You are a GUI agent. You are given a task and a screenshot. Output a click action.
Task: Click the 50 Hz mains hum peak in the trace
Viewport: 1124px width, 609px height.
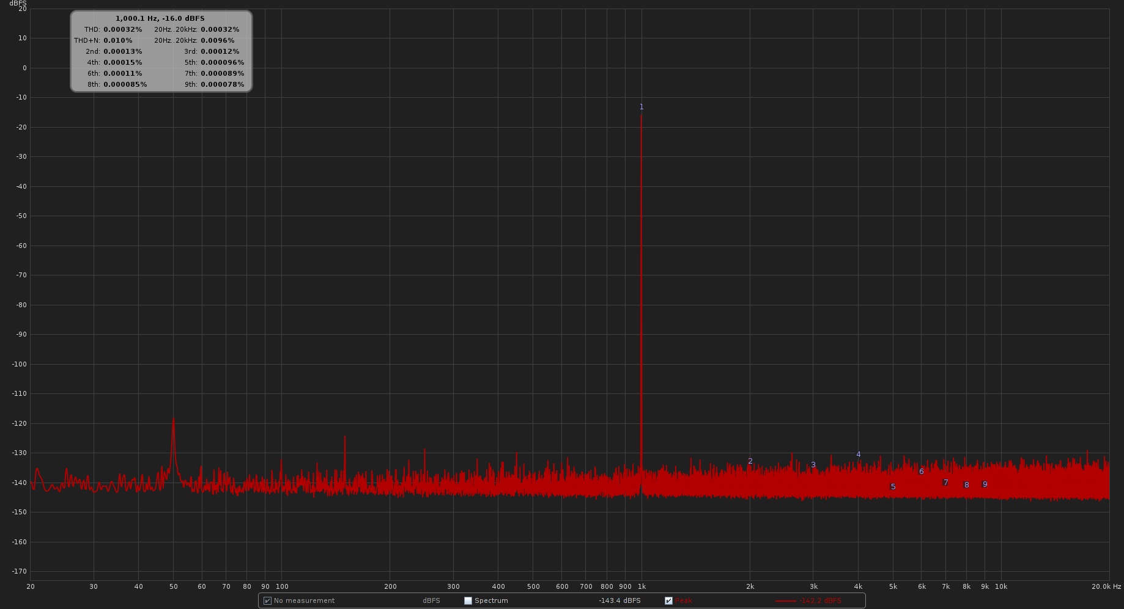174,419
